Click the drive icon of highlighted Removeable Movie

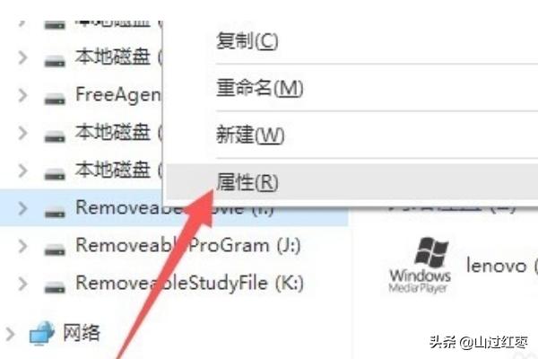click(55, 212)
